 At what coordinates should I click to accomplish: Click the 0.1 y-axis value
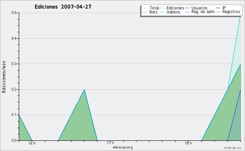[14, 115]
